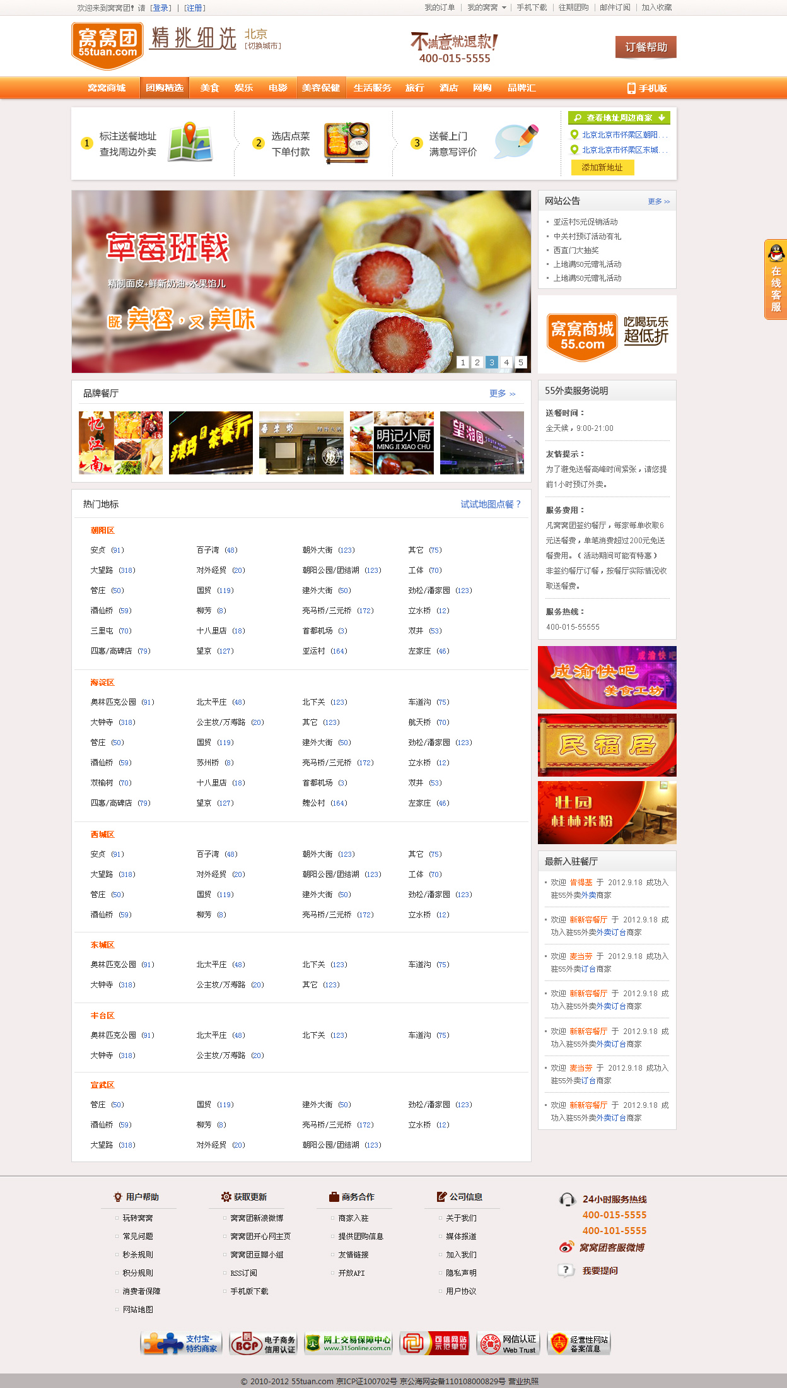This screenshot has height=1388, width=787.
Task: Open the 望湘园 restaurant thumbnail
Action: coord(482,443)
